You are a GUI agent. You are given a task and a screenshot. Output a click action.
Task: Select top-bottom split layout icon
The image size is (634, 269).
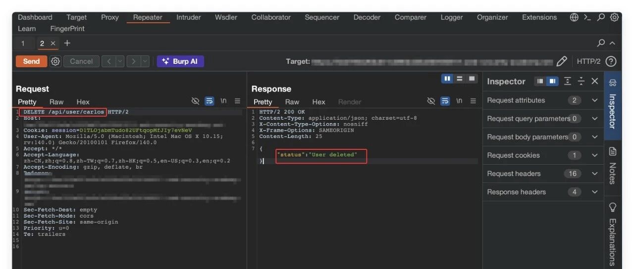click(x=460, y=79)
